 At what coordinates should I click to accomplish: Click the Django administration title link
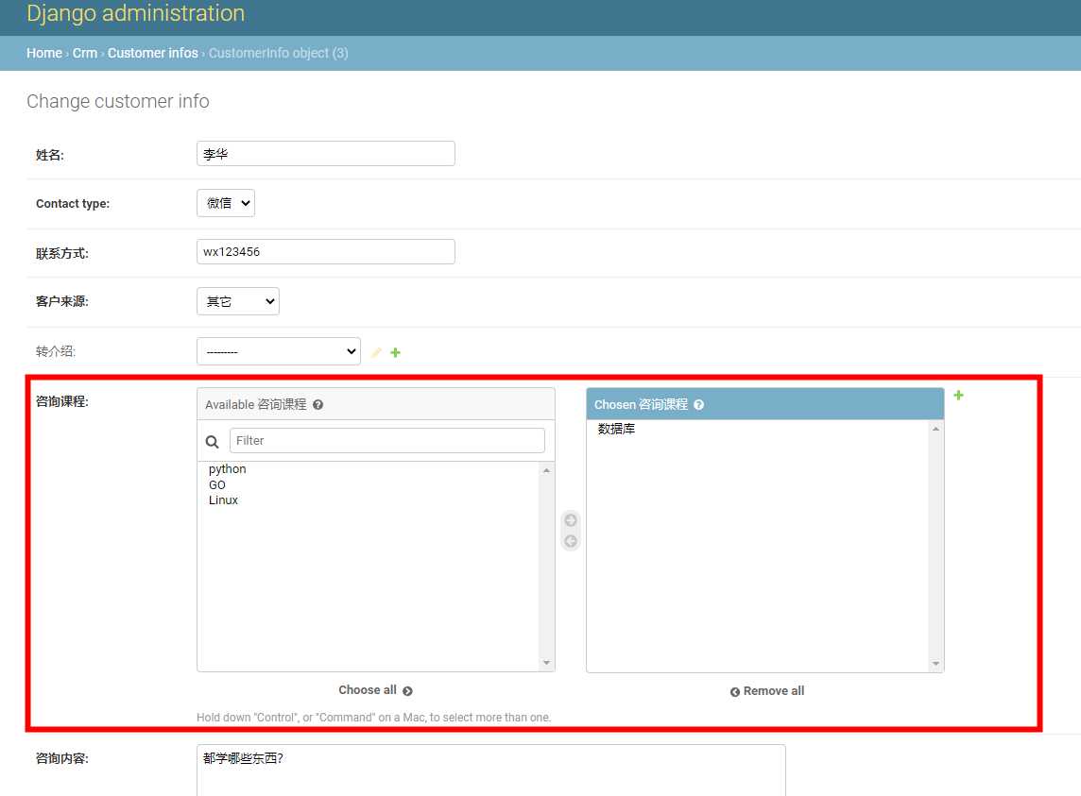point(135,13)
